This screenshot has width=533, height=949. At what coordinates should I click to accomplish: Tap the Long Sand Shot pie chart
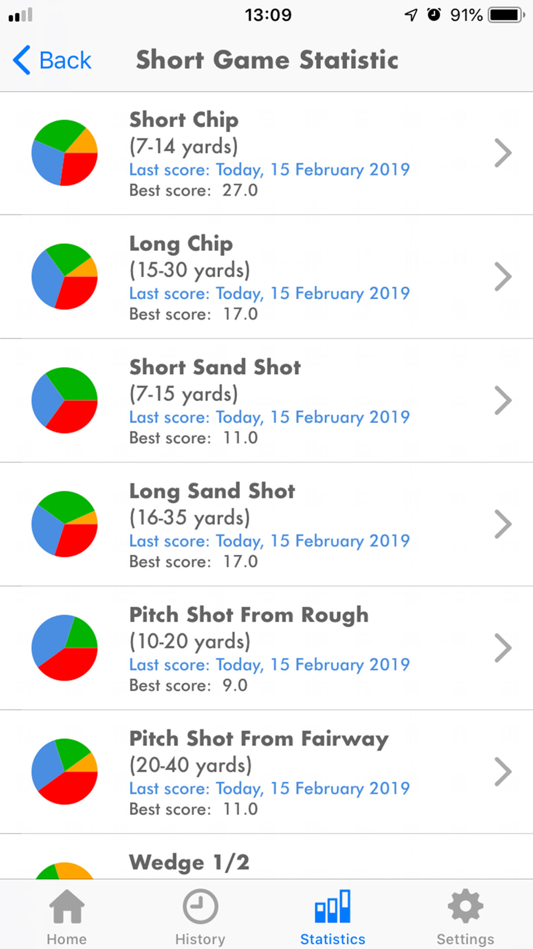[64, 524]
